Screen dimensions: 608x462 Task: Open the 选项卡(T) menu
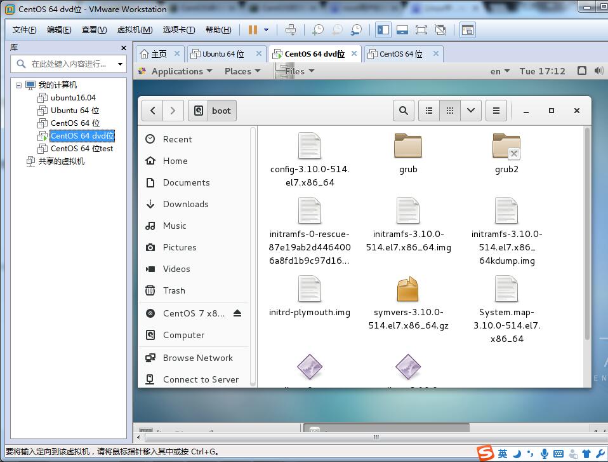(179, 30)
